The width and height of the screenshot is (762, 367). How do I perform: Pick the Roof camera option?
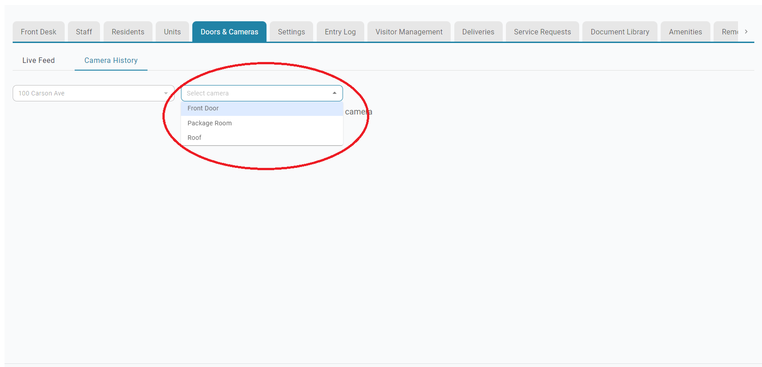(x=195, y=138)
